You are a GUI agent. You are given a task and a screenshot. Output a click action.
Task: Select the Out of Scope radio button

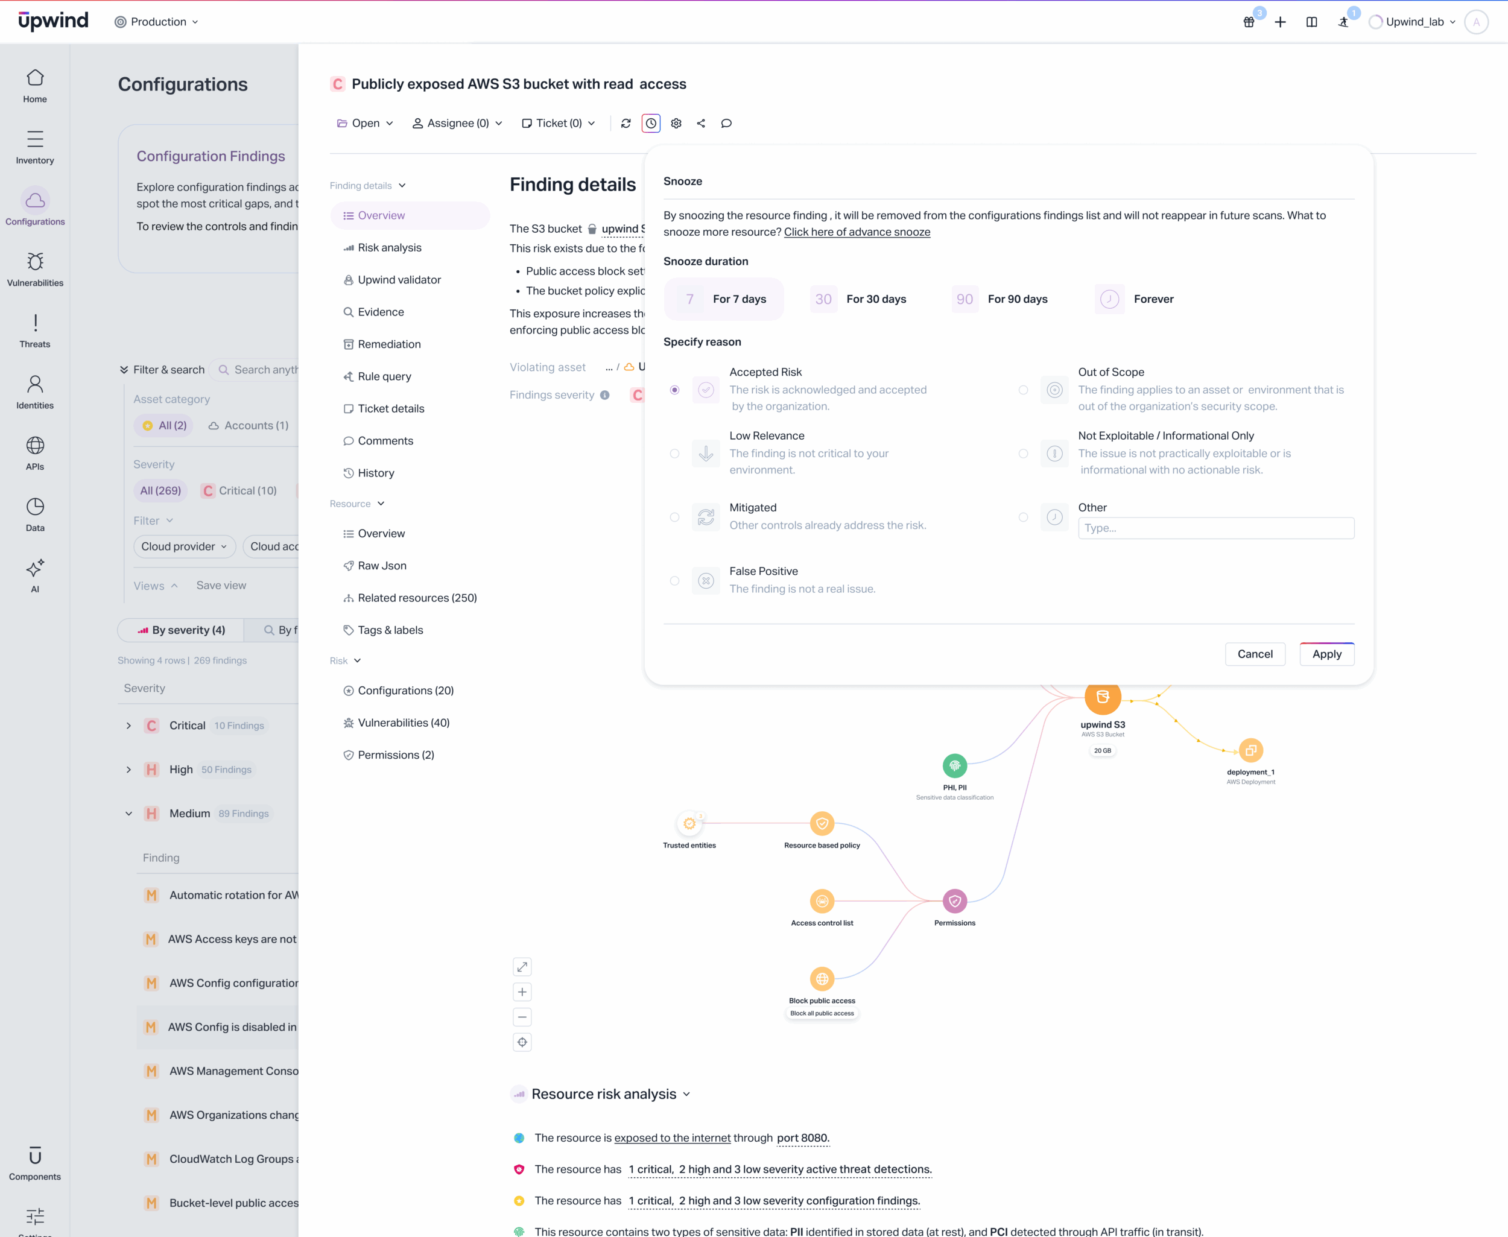(1024, 390)
